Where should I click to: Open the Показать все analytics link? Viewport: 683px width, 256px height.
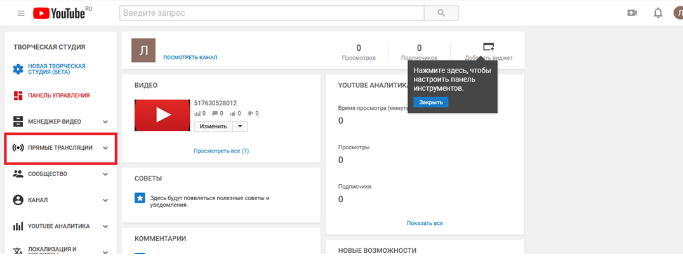[425, 223]
